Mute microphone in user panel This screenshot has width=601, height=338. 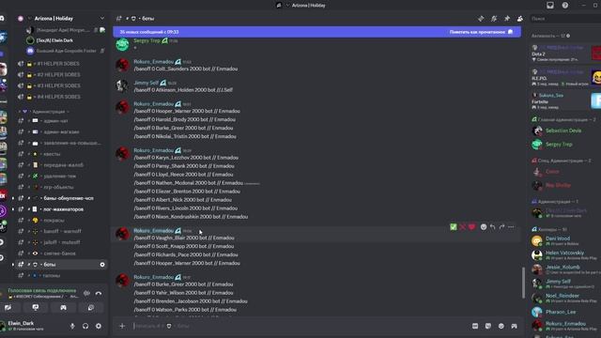(x=72, y=326)
